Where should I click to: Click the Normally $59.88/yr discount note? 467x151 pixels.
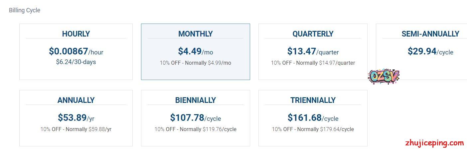(x=88, y=129)
